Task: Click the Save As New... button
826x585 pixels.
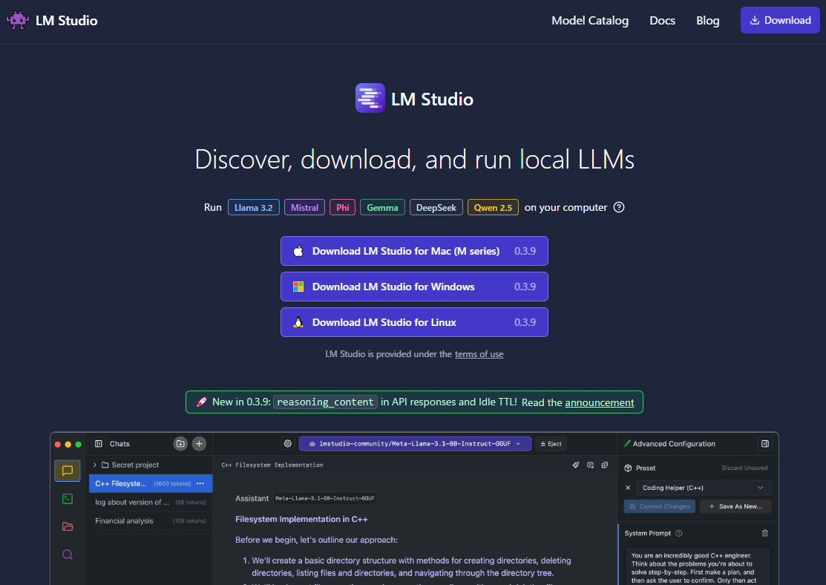Action: click(735, 506)
